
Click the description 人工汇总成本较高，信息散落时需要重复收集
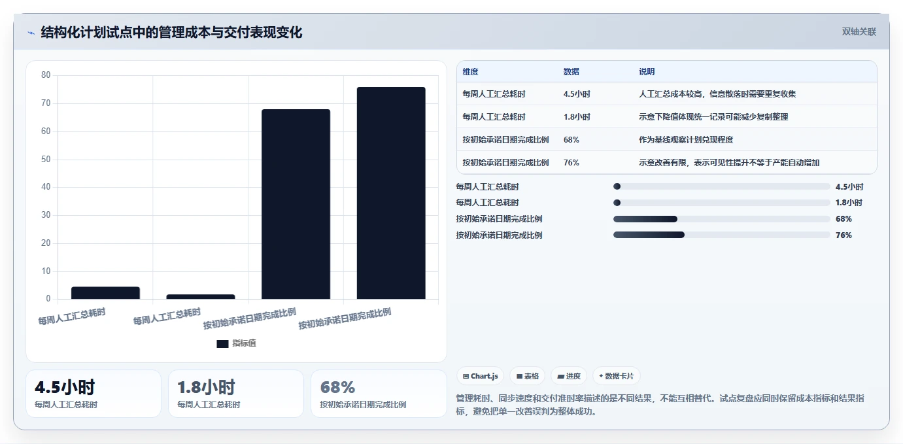pos(717,94)
